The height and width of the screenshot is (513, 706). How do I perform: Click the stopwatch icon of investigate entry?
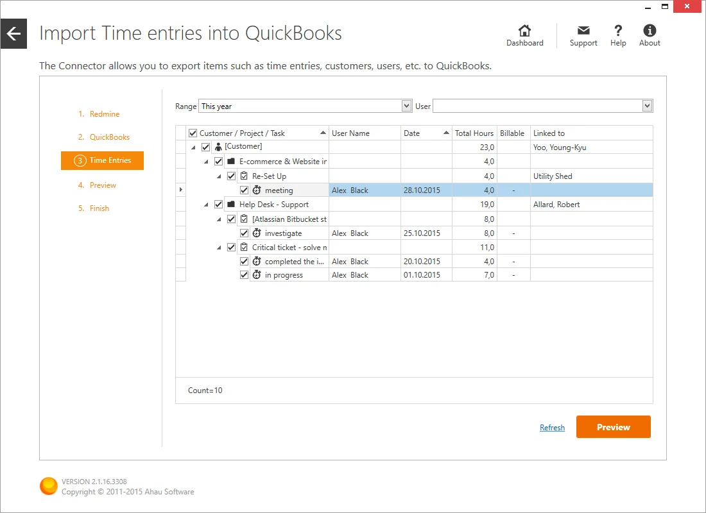point(257,233)
